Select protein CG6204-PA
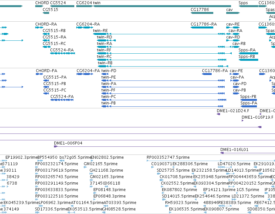This screenshot has height=214, width=275. (88, 71)
